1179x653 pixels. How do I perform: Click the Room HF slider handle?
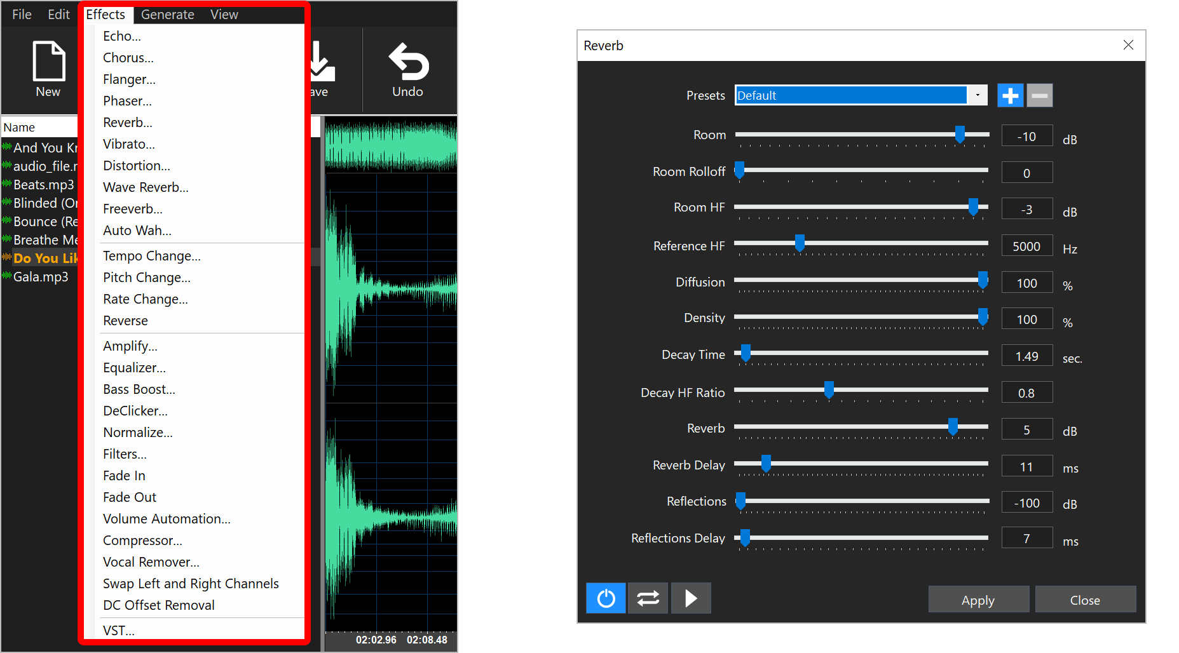click(973, 207)
